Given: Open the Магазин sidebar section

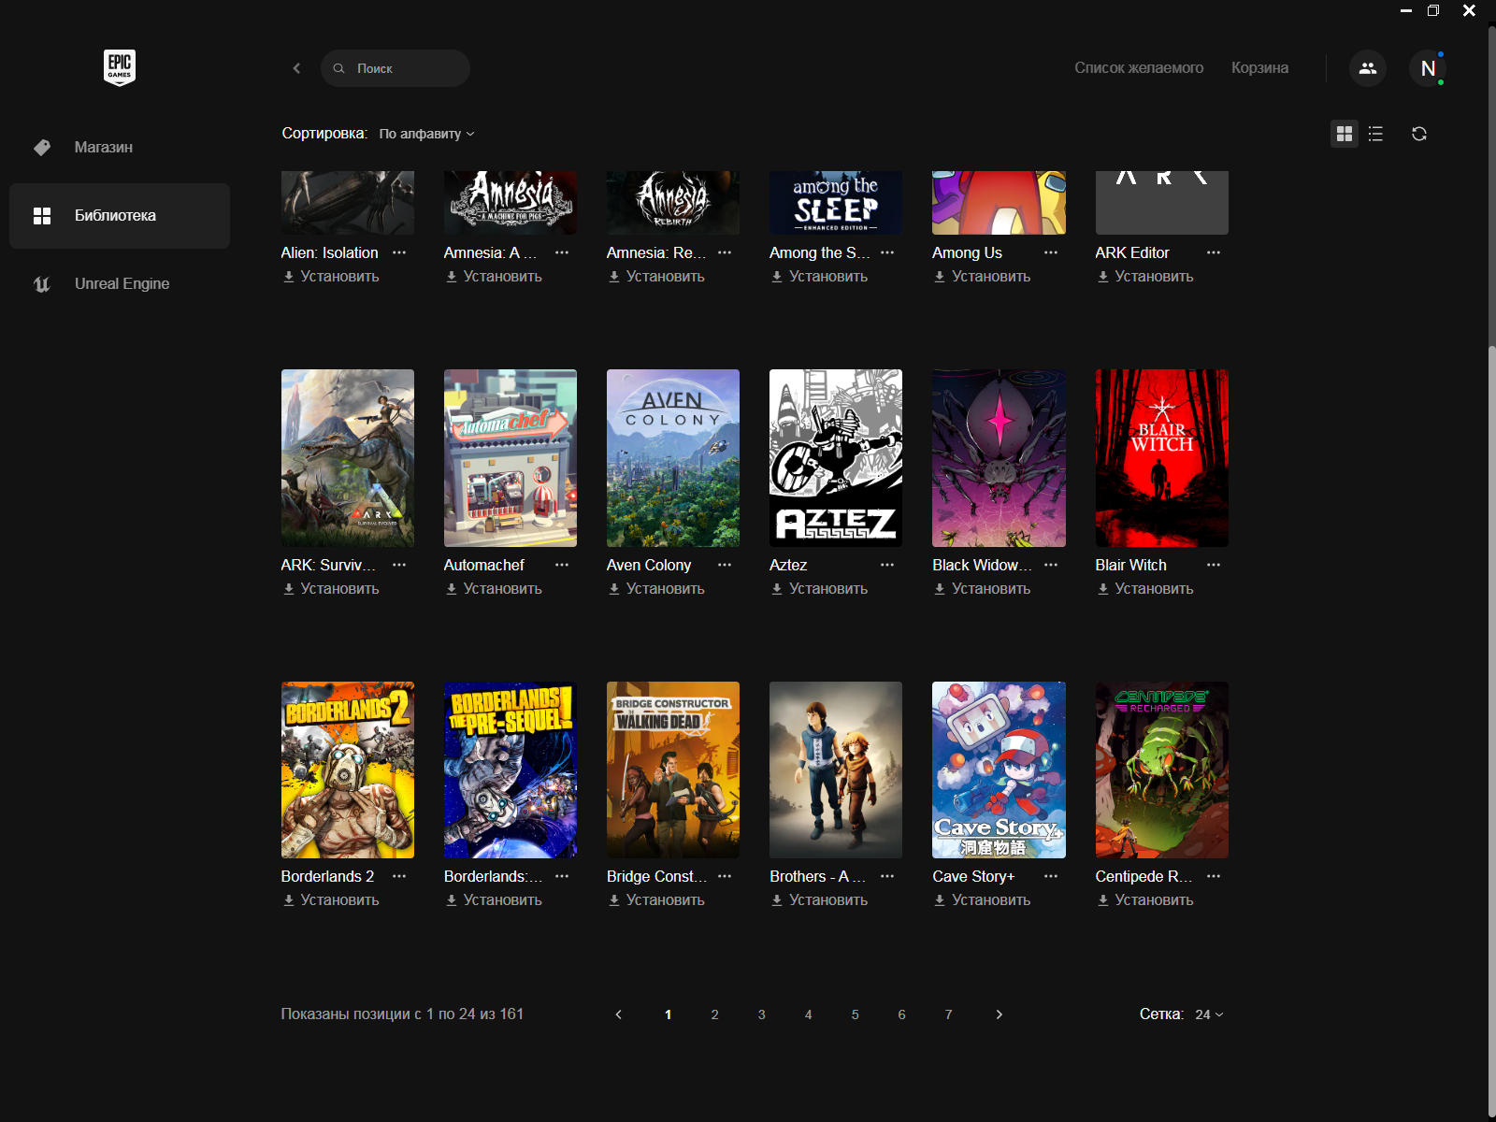Looking at the screenshot, I should (103, 147).
